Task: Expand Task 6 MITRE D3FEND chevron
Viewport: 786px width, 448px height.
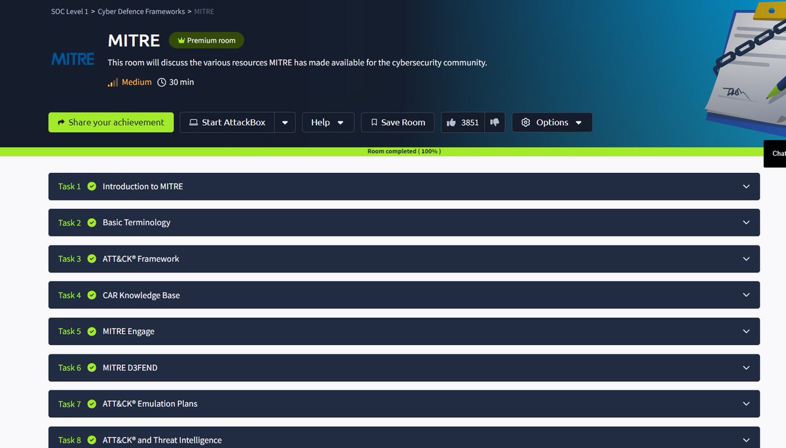Action: (x=746, y=368)
